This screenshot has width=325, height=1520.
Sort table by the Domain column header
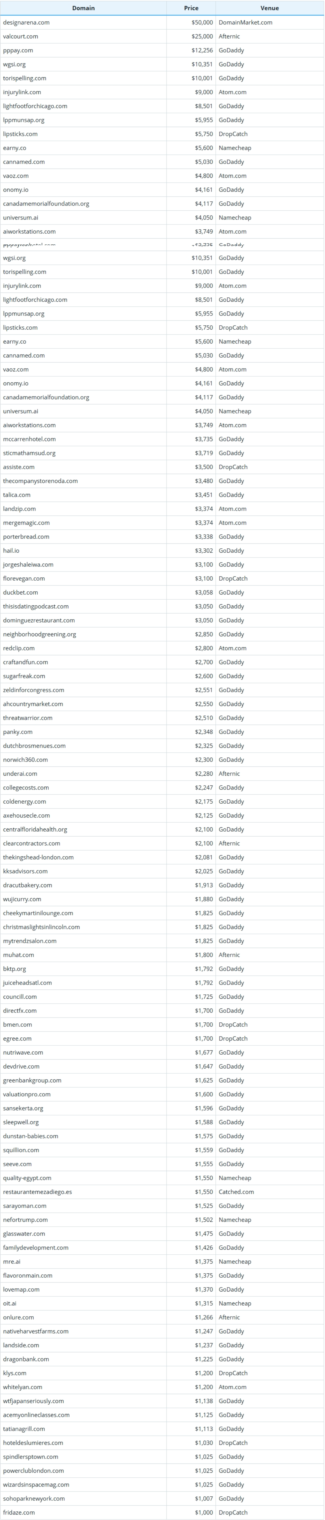coord(83,8)
